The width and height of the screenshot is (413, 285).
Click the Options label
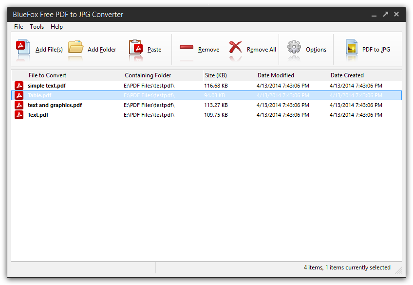tap(316, 50)
